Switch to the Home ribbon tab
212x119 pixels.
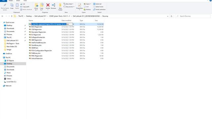[11, 1]
